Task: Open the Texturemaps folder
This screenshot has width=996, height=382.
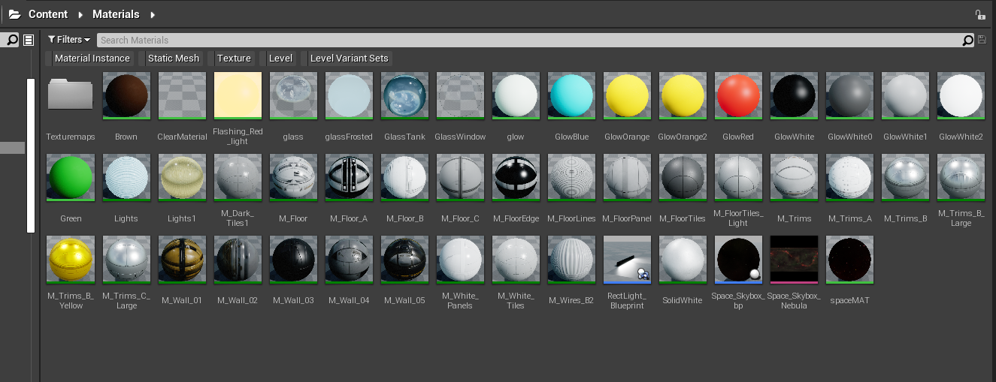Action: [70, 96]
